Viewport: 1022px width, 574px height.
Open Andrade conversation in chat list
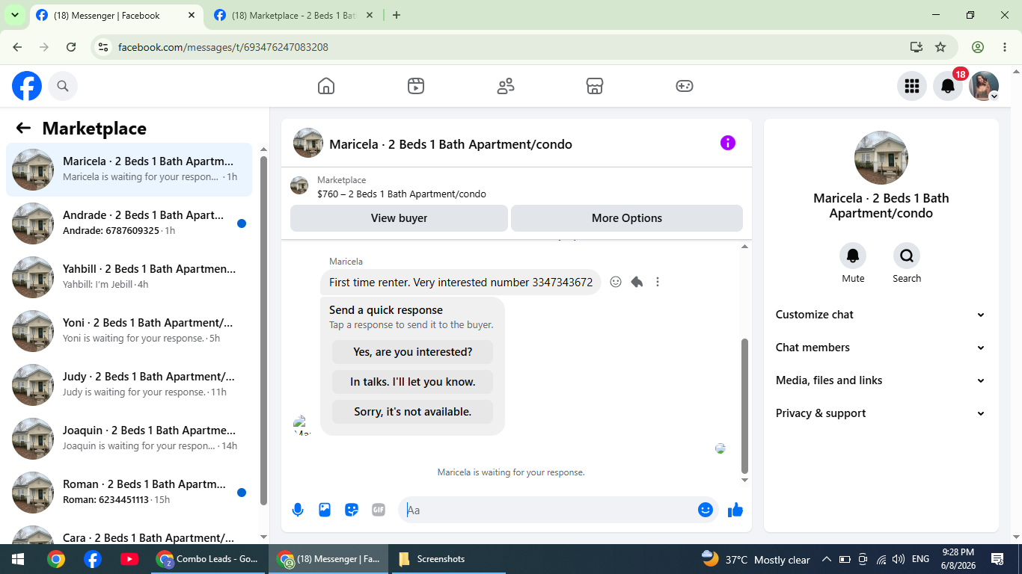click(x=129, y=223)
